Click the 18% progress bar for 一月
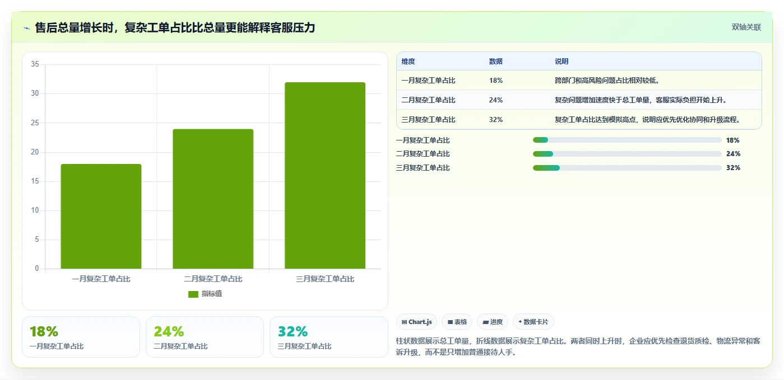Viewport: 784px width, 380px height. 627,140
